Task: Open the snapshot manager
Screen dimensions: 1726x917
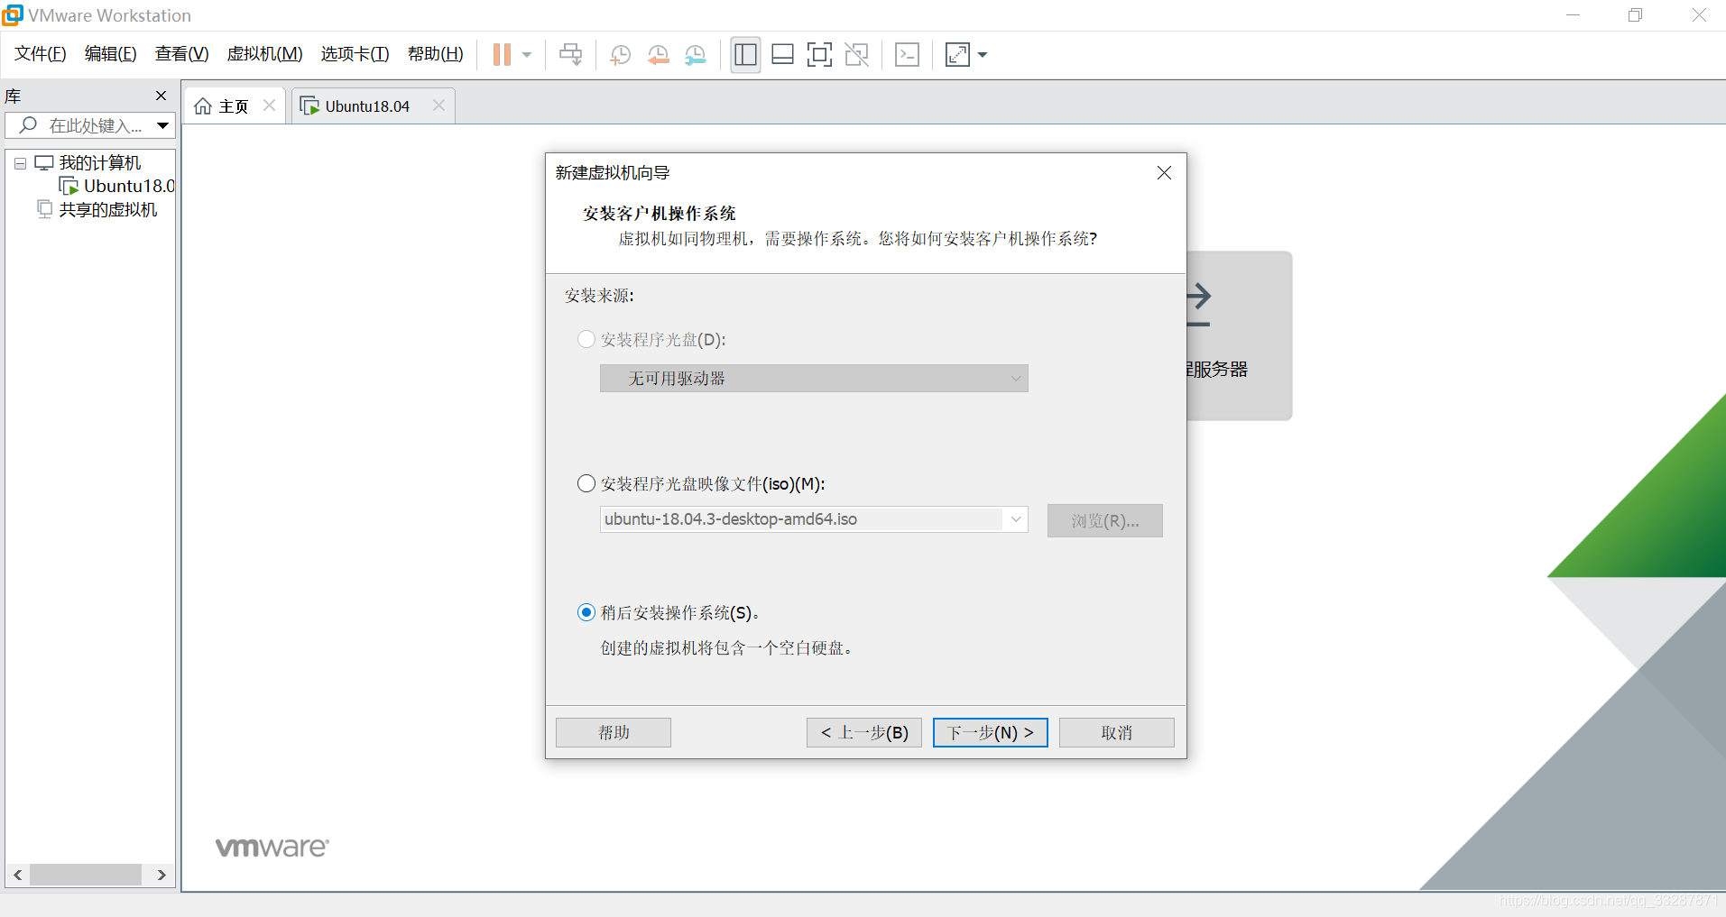Action: pyautogui.click(x=696, y=54)
